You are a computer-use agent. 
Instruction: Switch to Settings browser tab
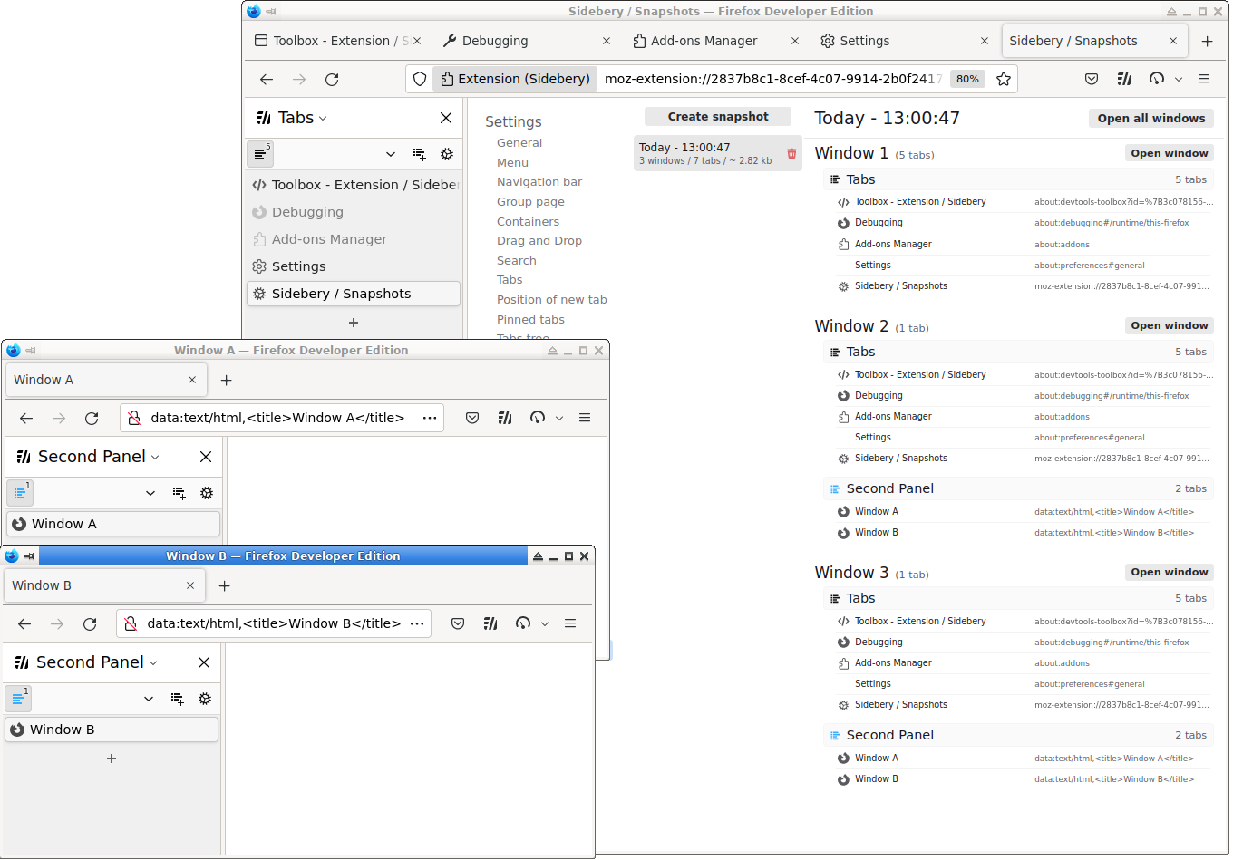point(904,41)
